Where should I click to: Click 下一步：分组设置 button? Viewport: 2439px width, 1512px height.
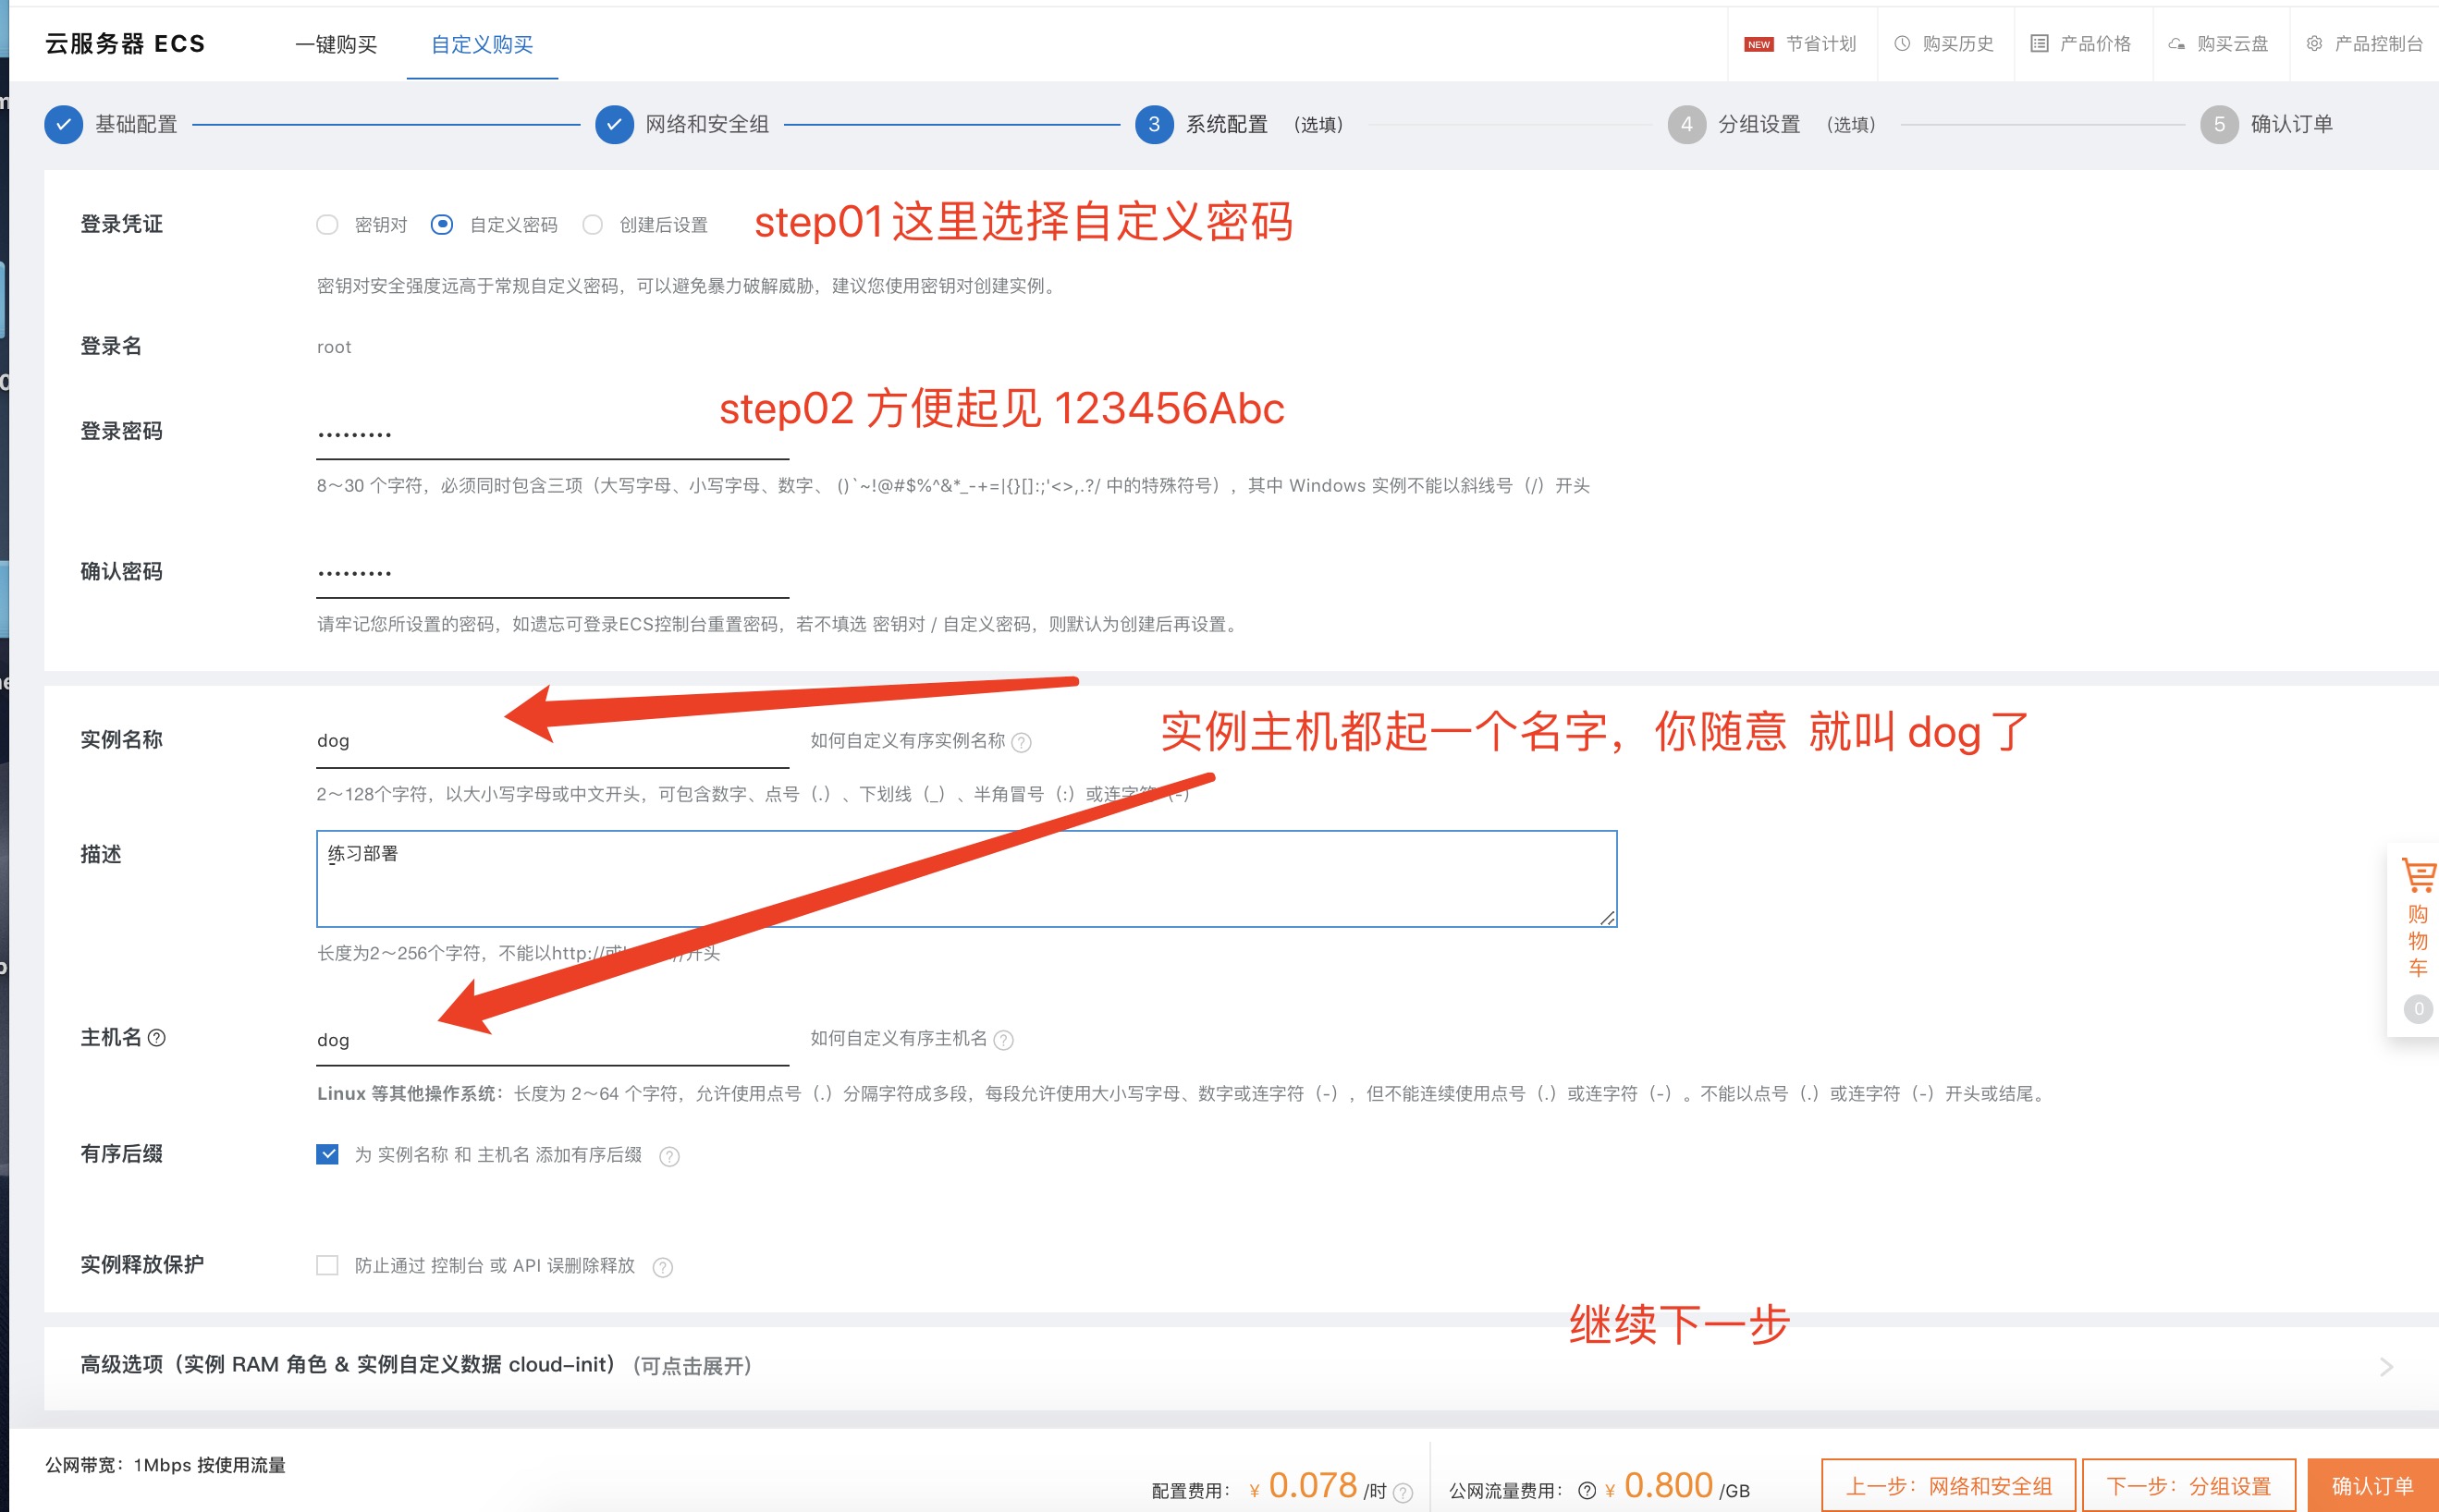click(x=2188, y=1485)
